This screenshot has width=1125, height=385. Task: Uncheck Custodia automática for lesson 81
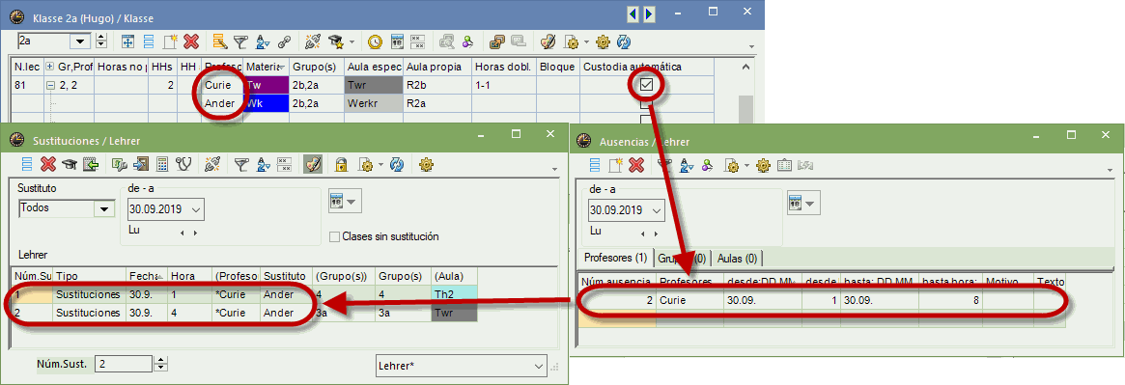[x=646, y=85]
